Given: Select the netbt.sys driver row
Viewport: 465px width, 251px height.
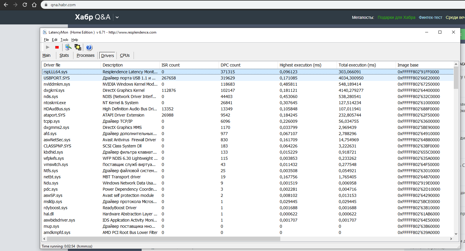Looking at the screenshot, I should tap(248, 177).
